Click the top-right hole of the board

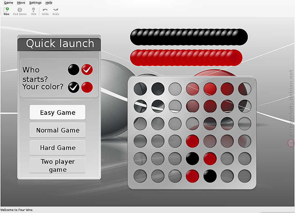coord(245,89)
